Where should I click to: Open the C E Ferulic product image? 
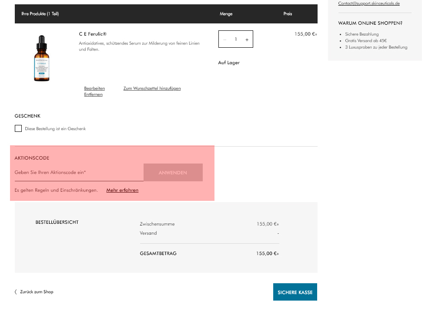42,58
